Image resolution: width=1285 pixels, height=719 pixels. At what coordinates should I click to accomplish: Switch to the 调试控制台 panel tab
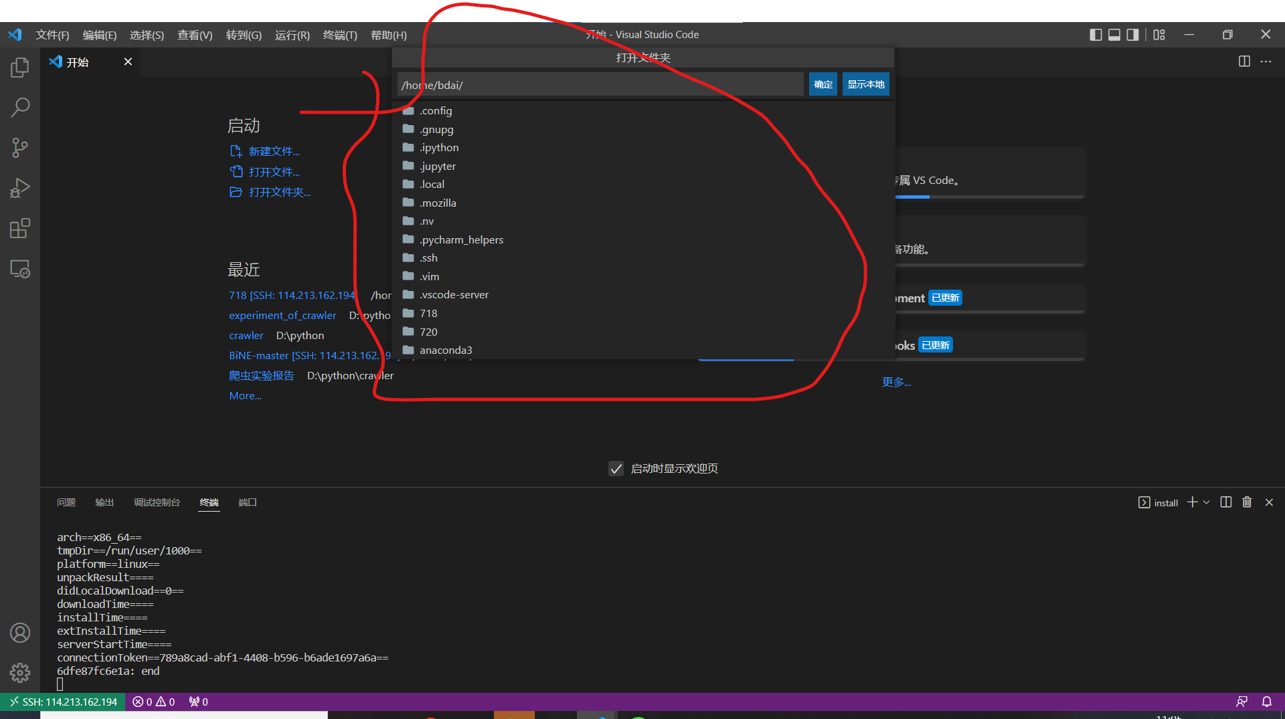pyautogui.click(x=157, y=502)
